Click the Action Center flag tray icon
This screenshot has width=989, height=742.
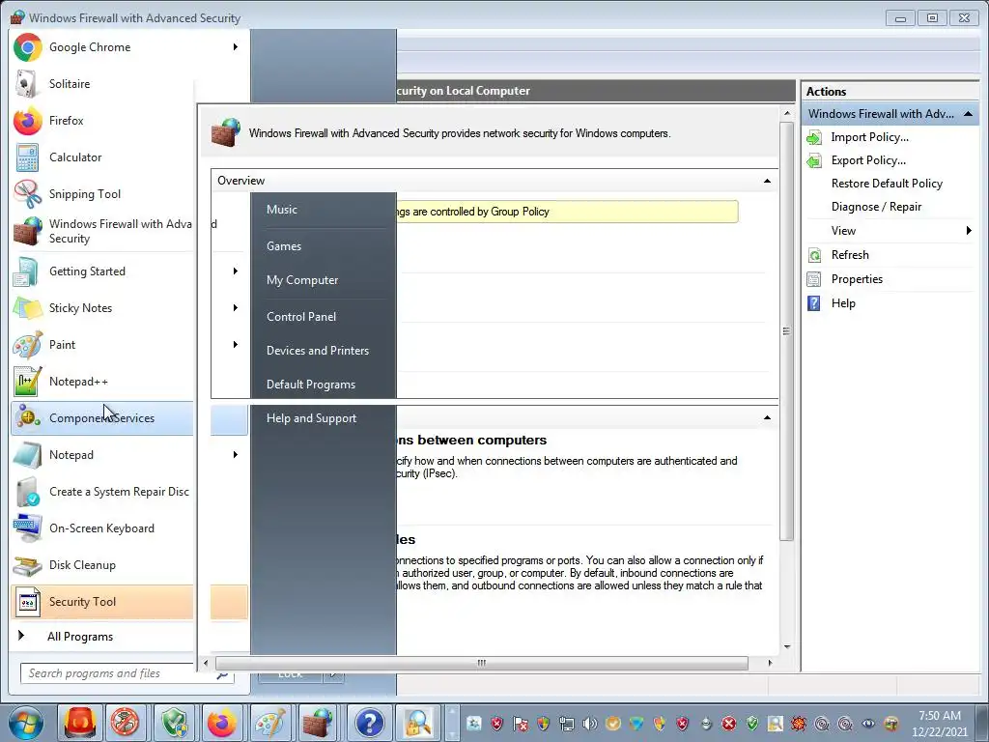pyautogui.click(x=521, y=724)
